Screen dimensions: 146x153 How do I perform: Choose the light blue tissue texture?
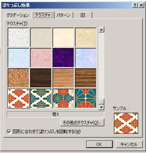(x=19, y=58)
